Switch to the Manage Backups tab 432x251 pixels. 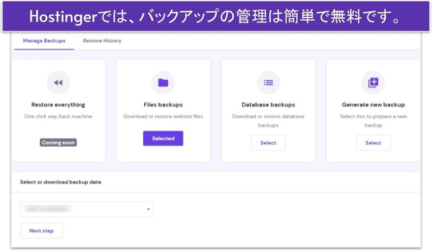tap(44, 41)
